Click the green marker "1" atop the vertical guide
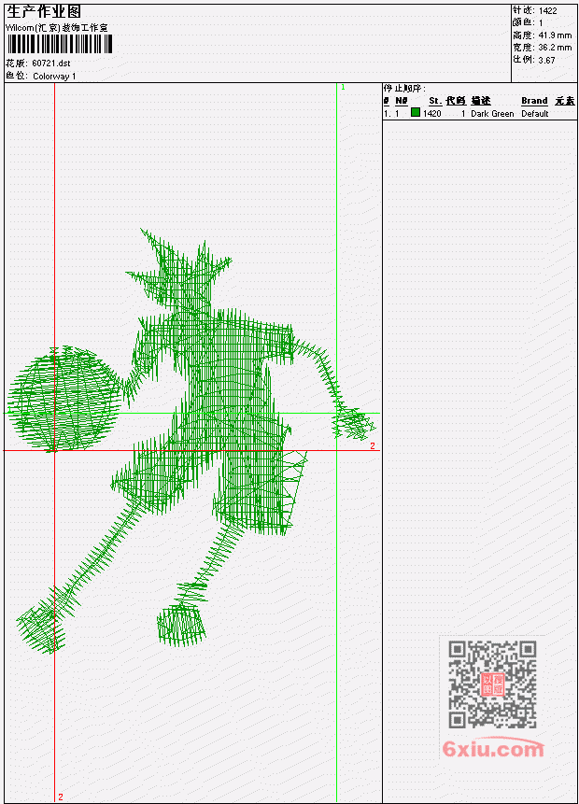579x804 pixels. pos(343,87)
